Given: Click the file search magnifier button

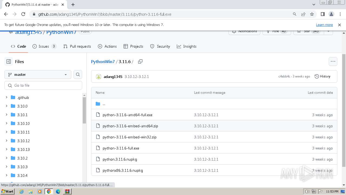Looking at the screenshot, I should [x=78, y=74].
